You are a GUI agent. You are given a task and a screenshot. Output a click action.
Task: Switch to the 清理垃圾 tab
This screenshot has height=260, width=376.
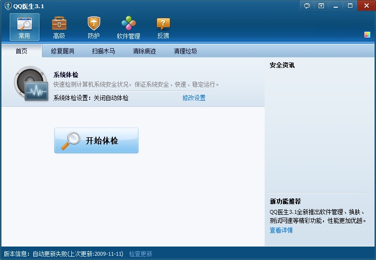185,51
